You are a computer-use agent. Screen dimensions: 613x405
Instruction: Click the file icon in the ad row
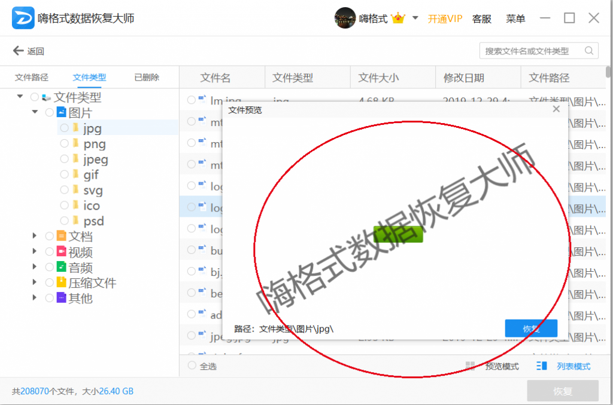click(x=202, y=313)
